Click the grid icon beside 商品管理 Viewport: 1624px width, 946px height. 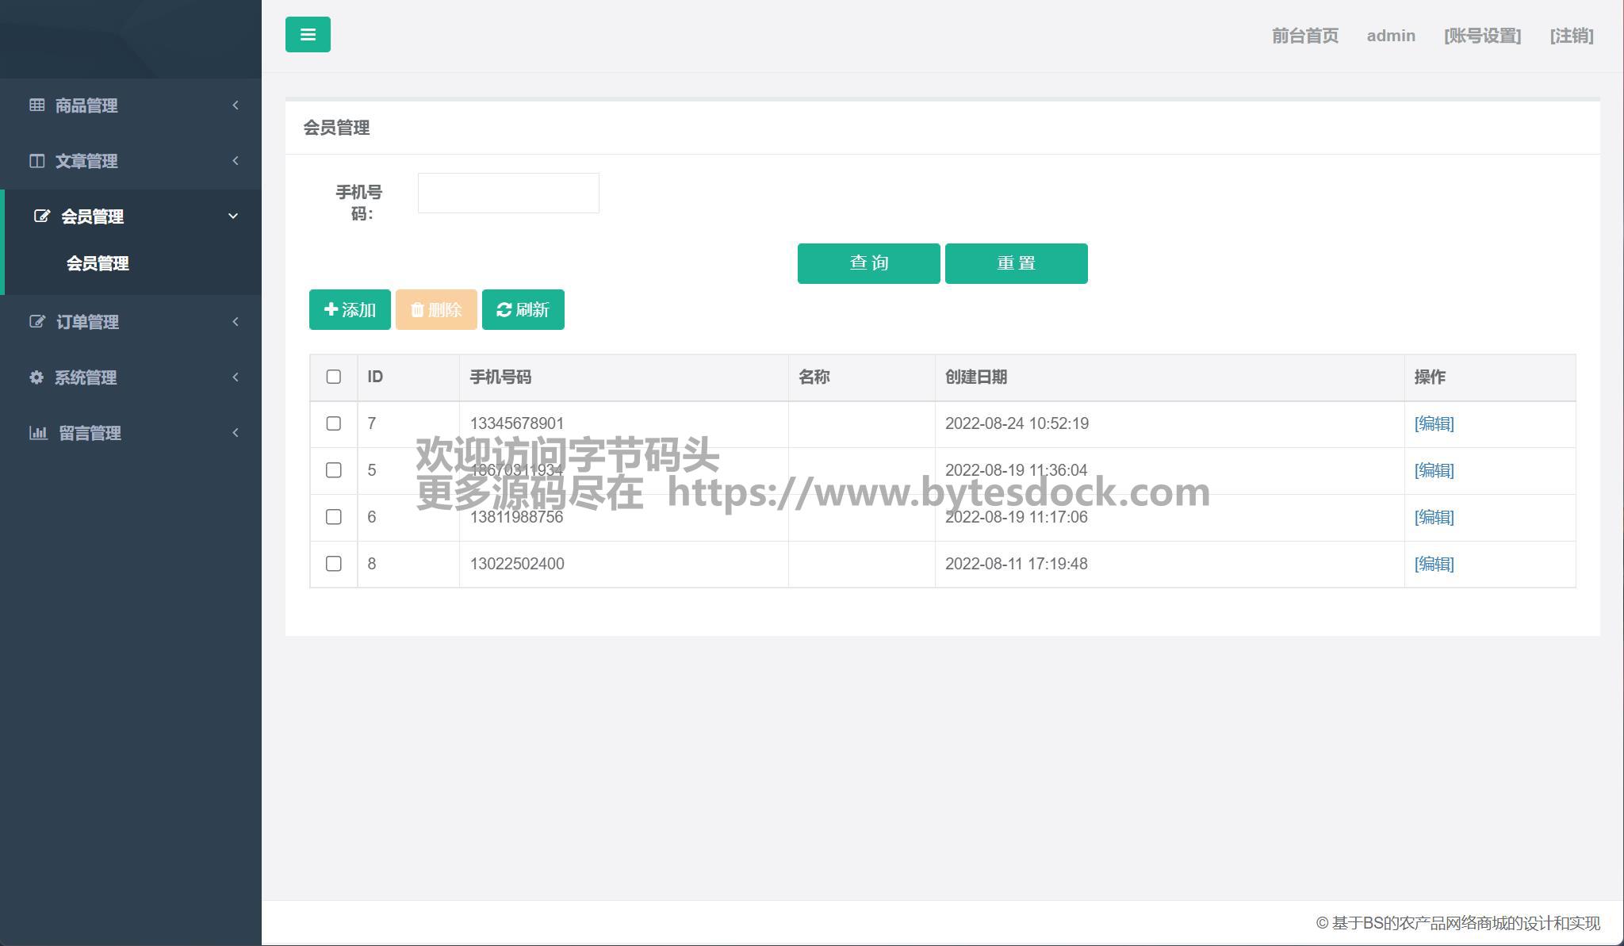[x=36, y=105]
